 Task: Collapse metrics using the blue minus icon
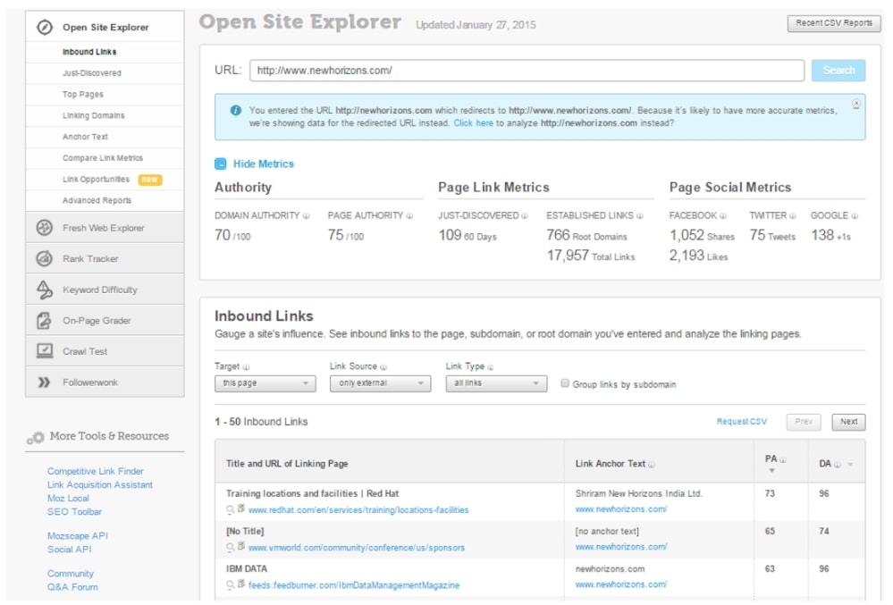221,164
